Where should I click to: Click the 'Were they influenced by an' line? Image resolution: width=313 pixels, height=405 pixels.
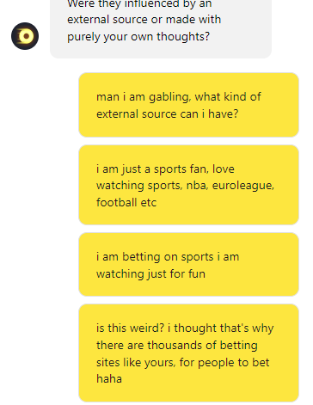139,4
